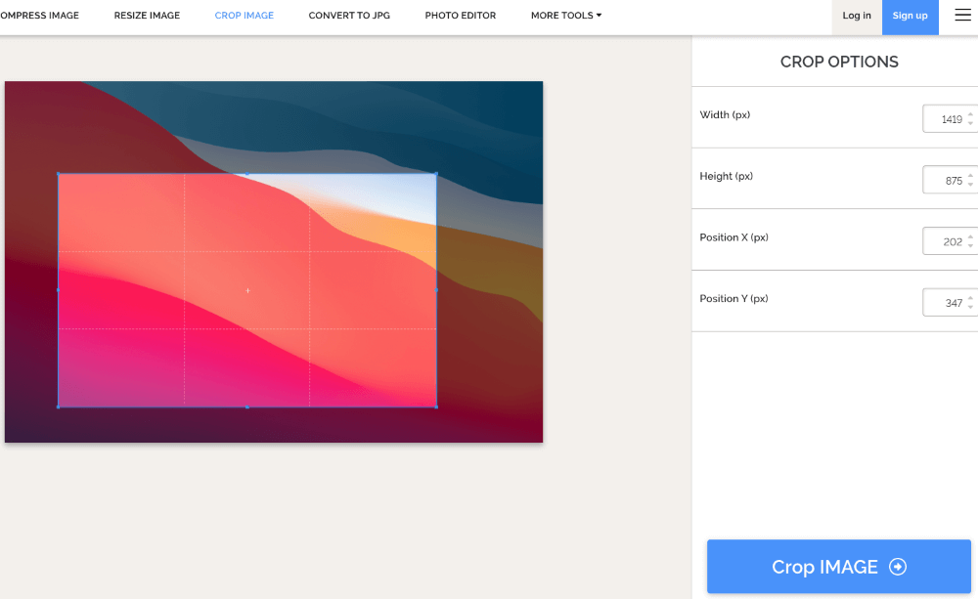978x599 pixels.
Task: Click the left-middle crop edge handle
Action: (x=59, y=290)
